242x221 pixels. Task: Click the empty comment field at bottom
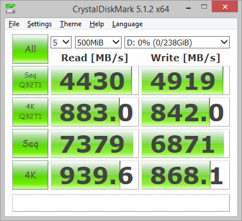coord(121,203)
